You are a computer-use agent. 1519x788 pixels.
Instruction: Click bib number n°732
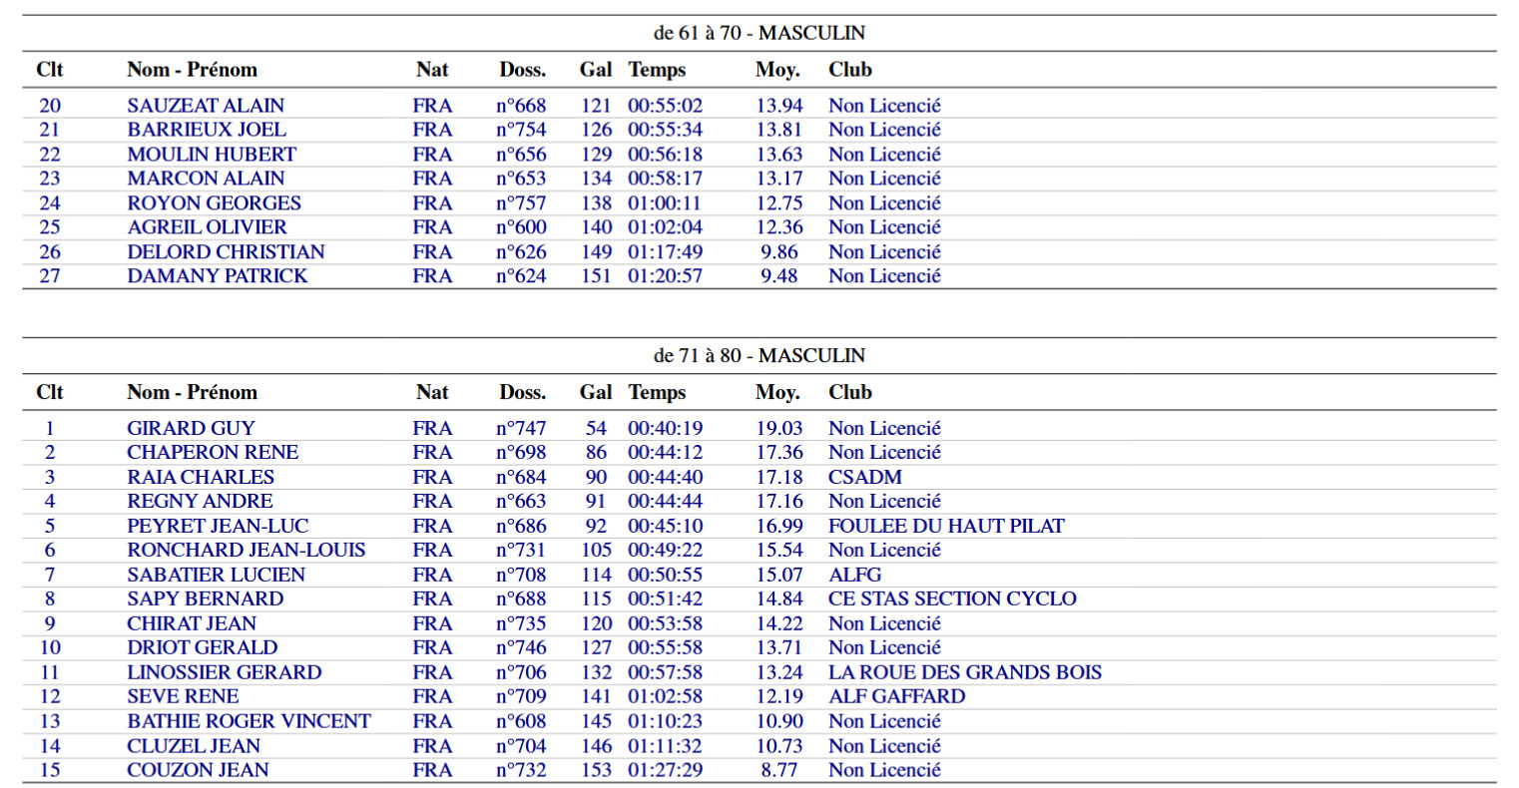(x=521, y=771)
